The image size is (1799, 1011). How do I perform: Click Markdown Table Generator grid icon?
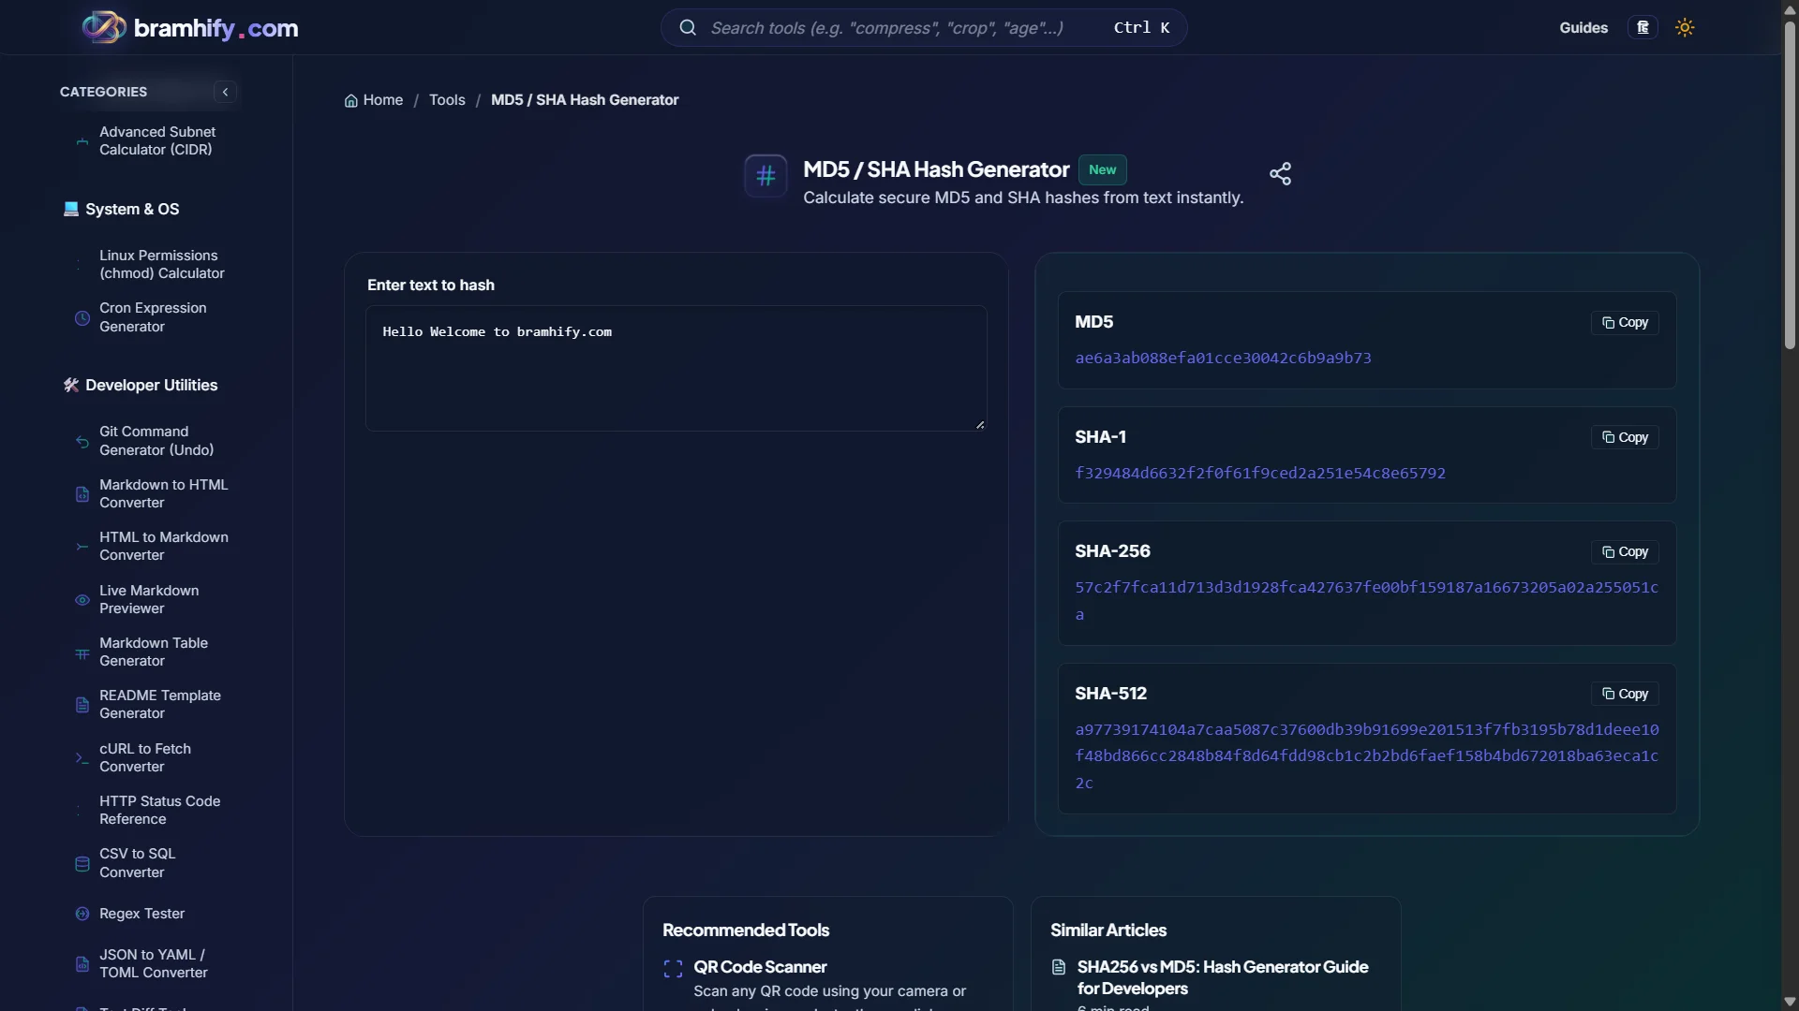tap(82, 652)
